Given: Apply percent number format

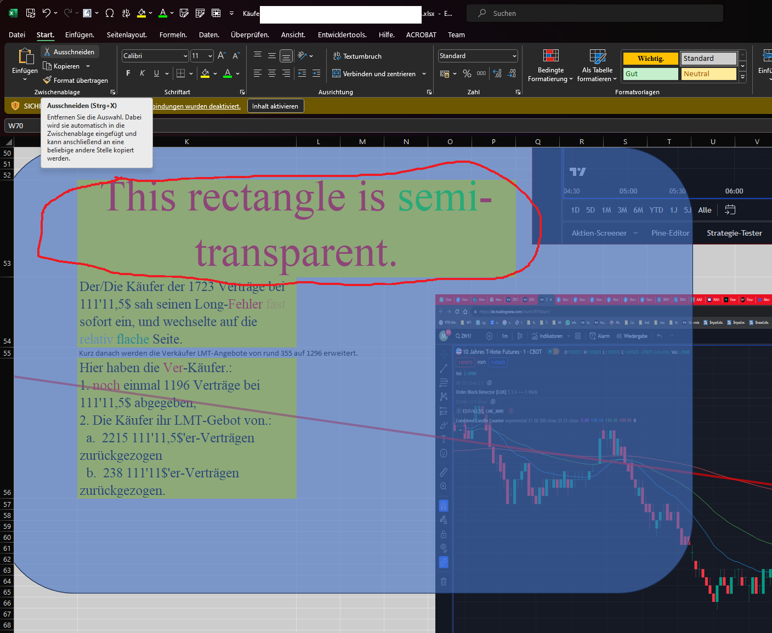Looking at the screenshot, I should [467, 73].
